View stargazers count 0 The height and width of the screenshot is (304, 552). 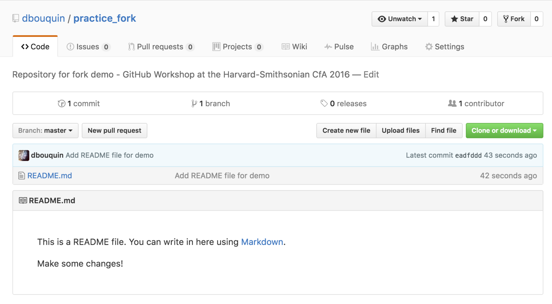tap(485, 19)
